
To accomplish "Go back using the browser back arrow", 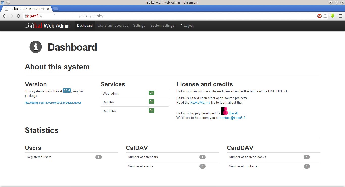I will tap(4, 16).
